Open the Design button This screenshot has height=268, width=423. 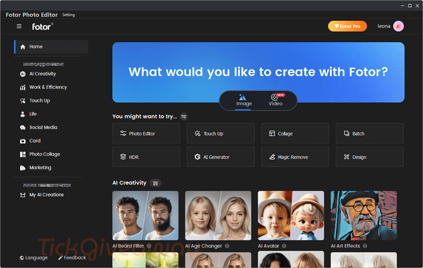point(370,157)
